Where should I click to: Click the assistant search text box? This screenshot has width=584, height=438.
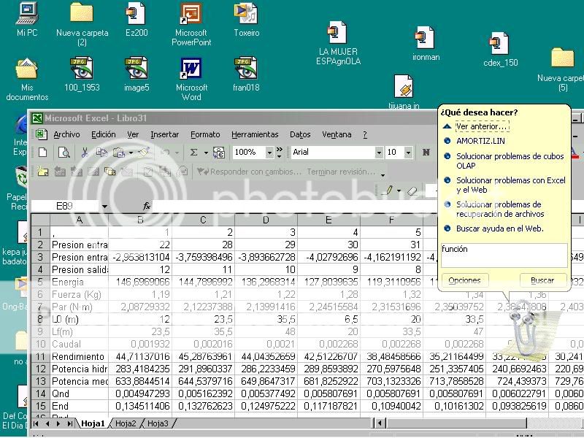504,255
